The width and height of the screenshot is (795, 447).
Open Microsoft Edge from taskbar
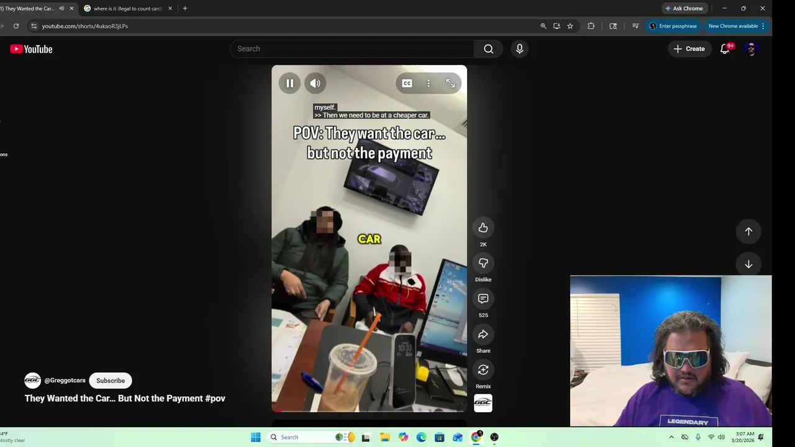pyautogui.click(x=421, y=437)
